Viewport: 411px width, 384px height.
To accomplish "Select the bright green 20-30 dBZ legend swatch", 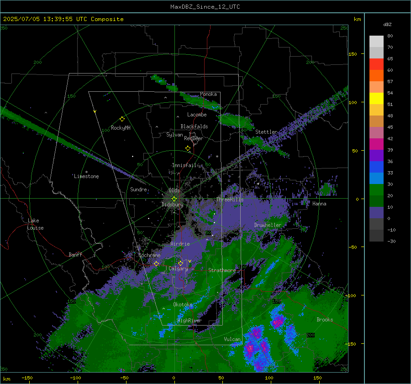I will tap(376, 190).
